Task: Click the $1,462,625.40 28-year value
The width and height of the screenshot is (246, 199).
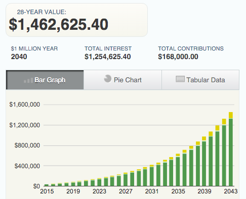Action: 58,25
